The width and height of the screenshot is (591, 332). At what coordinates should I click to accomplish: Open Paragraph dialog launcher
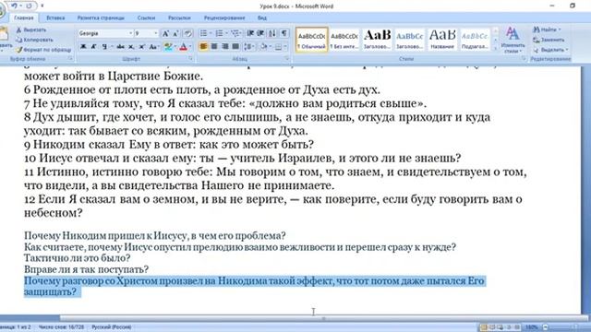point(286,59)
